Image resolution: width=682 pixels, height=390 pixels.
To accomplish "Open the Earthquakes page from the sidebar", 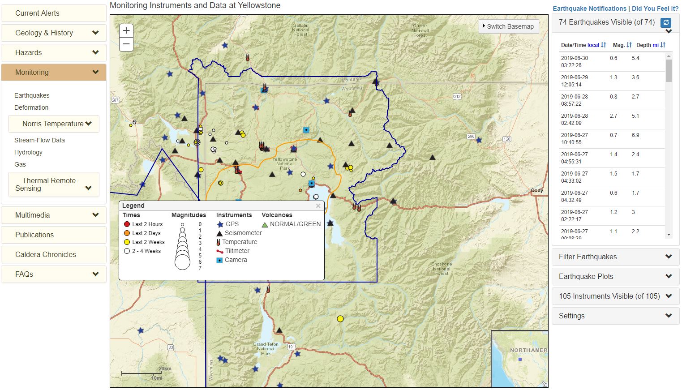I will coord(32,95).
